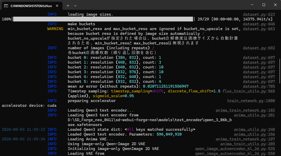Click the terminal vertical scrollbar thumb
The height and width of the screenshot is (156, 281).
coord(280,71)
